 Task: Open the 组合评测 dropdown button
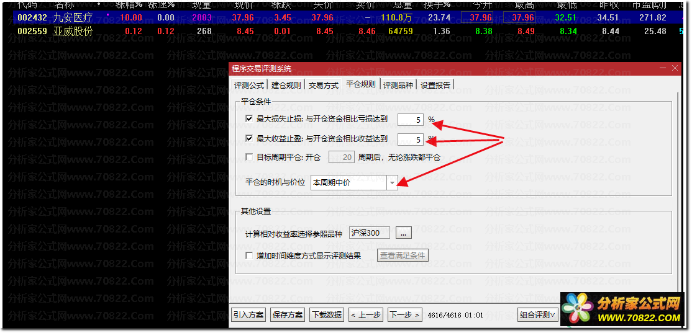[538, 315]
